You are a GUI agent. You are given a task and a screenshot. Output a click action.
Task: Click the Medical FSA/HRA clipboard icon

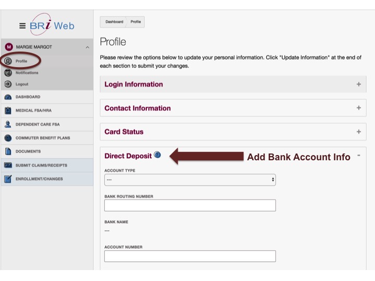pos(8,111)
